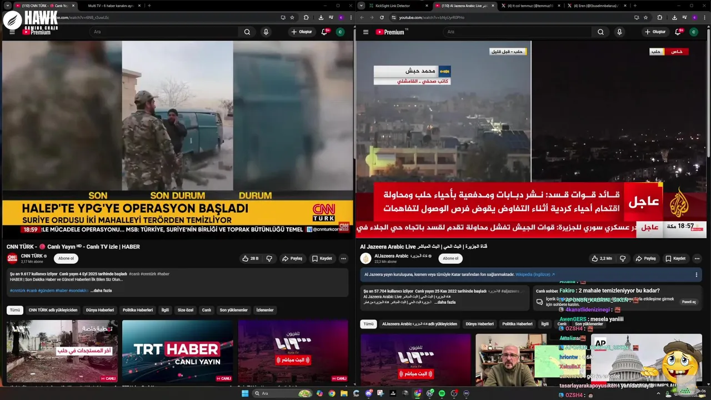Click Windows taskbar search box

(282, 393)
